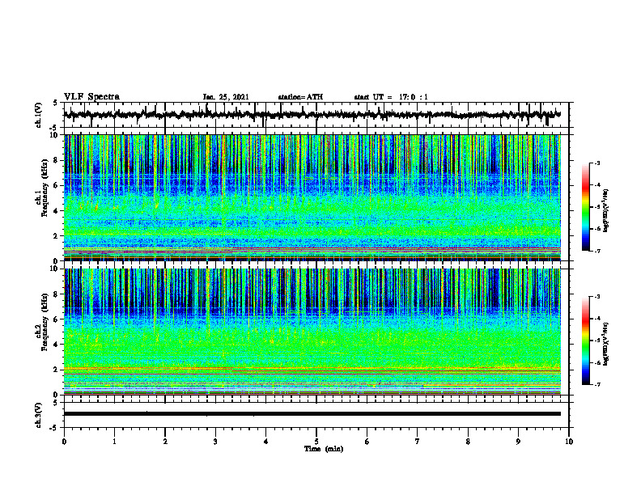This screenshot has width=641, height=495.
Task: Click time axis tick label '10'
Action: 569,442
